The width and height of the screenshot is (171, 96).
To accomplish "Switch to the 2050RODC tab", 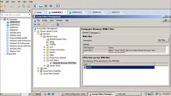I will 97,12.
